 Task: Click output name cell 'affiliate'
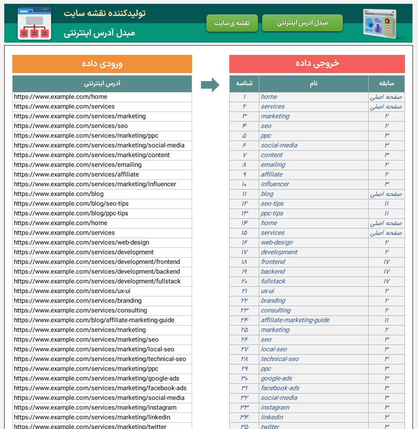pos(314,174)
